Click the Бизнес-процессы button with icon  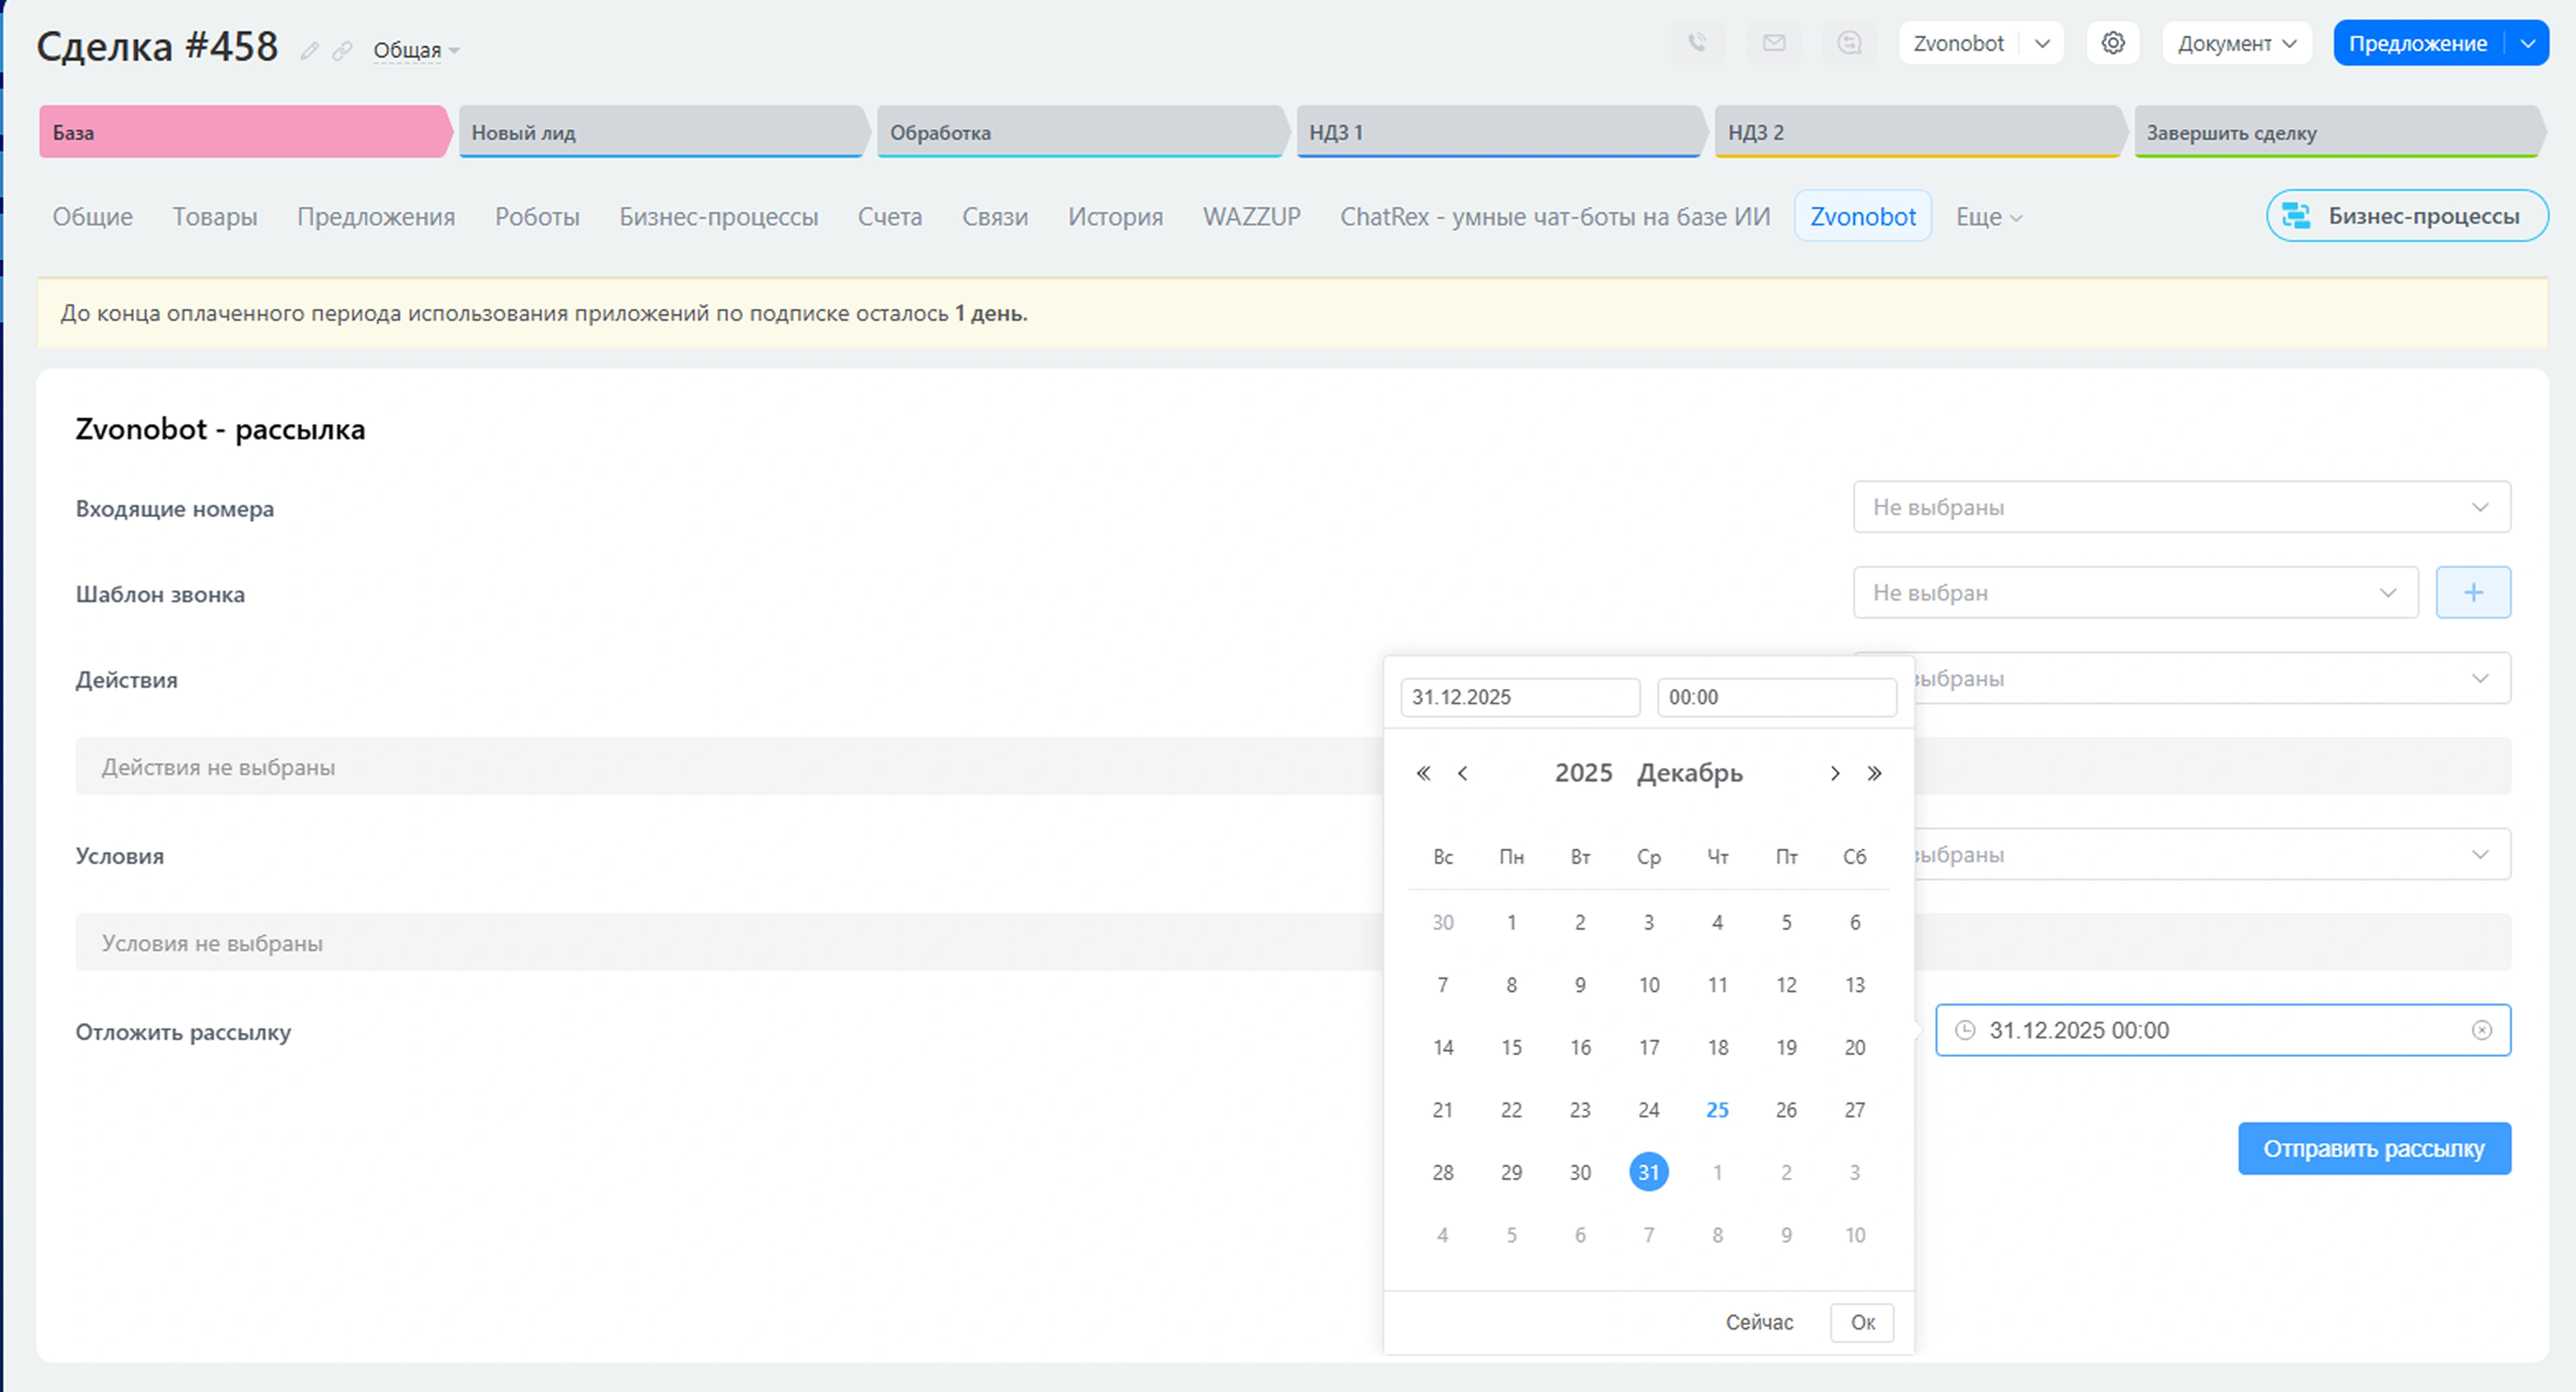tap(2407, 216)
